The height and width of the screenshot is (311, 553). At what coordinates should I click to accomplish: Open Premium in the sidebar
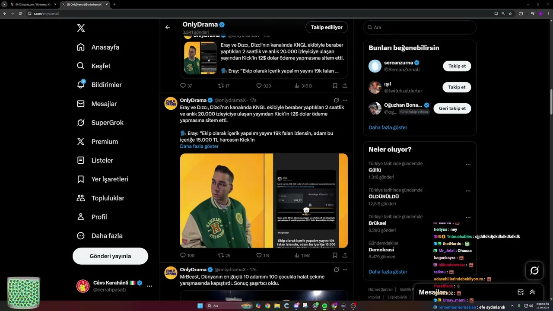97,142
